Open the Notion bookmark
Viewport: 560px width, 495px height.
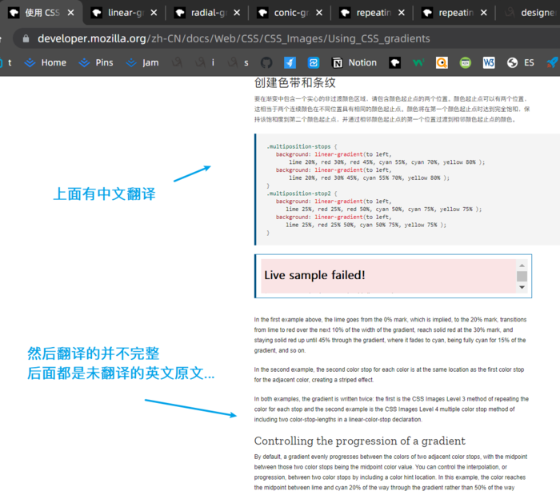[354, 63]
